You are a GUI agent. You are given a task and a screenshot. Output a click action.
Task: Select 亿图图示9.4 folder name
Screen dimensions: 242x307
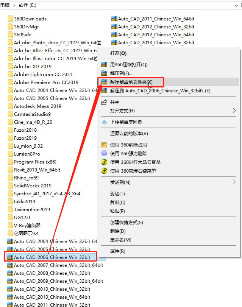pyautogui.click(x=26, y=234)
